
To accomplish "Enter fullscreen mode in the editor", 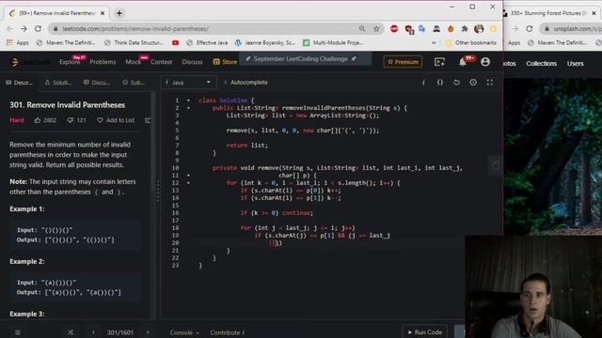I will [489, 83].
